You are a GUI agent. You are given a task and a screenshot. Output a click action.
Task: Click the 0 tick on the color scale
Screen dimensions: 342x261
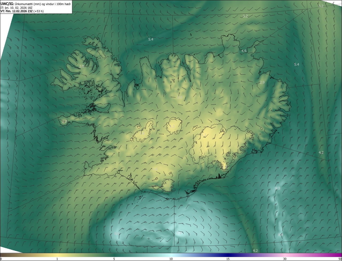[1, 259]
